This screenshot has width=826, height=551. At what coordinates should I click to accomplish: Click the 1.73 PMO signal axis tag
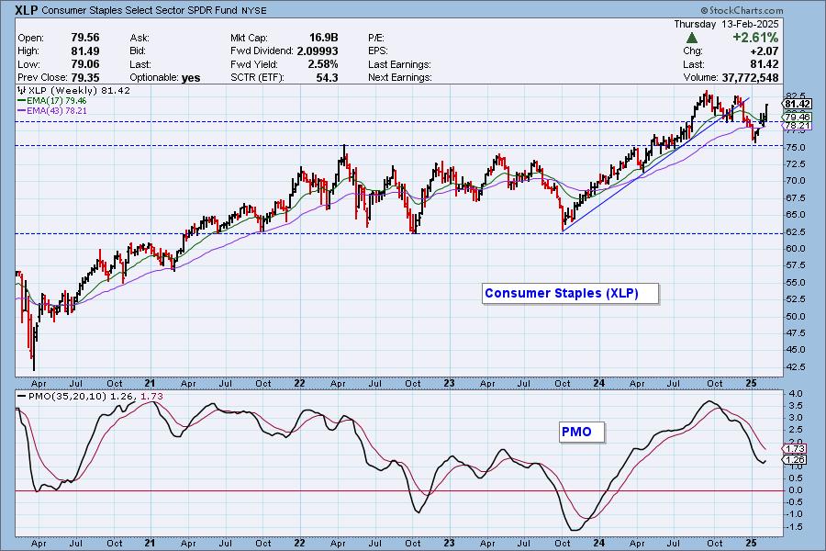pos(796,449)
